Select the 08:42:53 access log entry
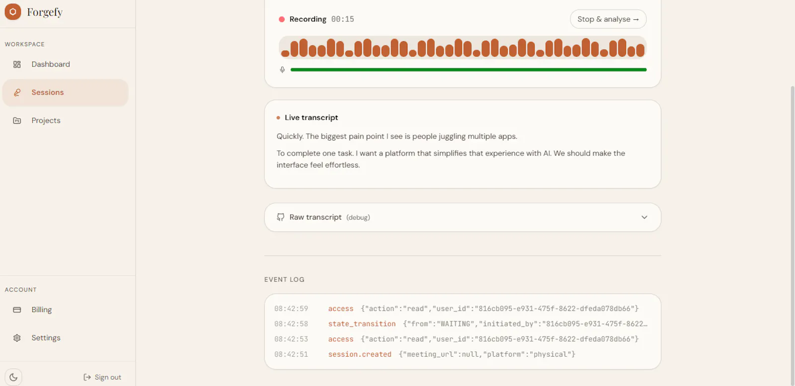The image size is (795, 386). click(x=463, y=339)
